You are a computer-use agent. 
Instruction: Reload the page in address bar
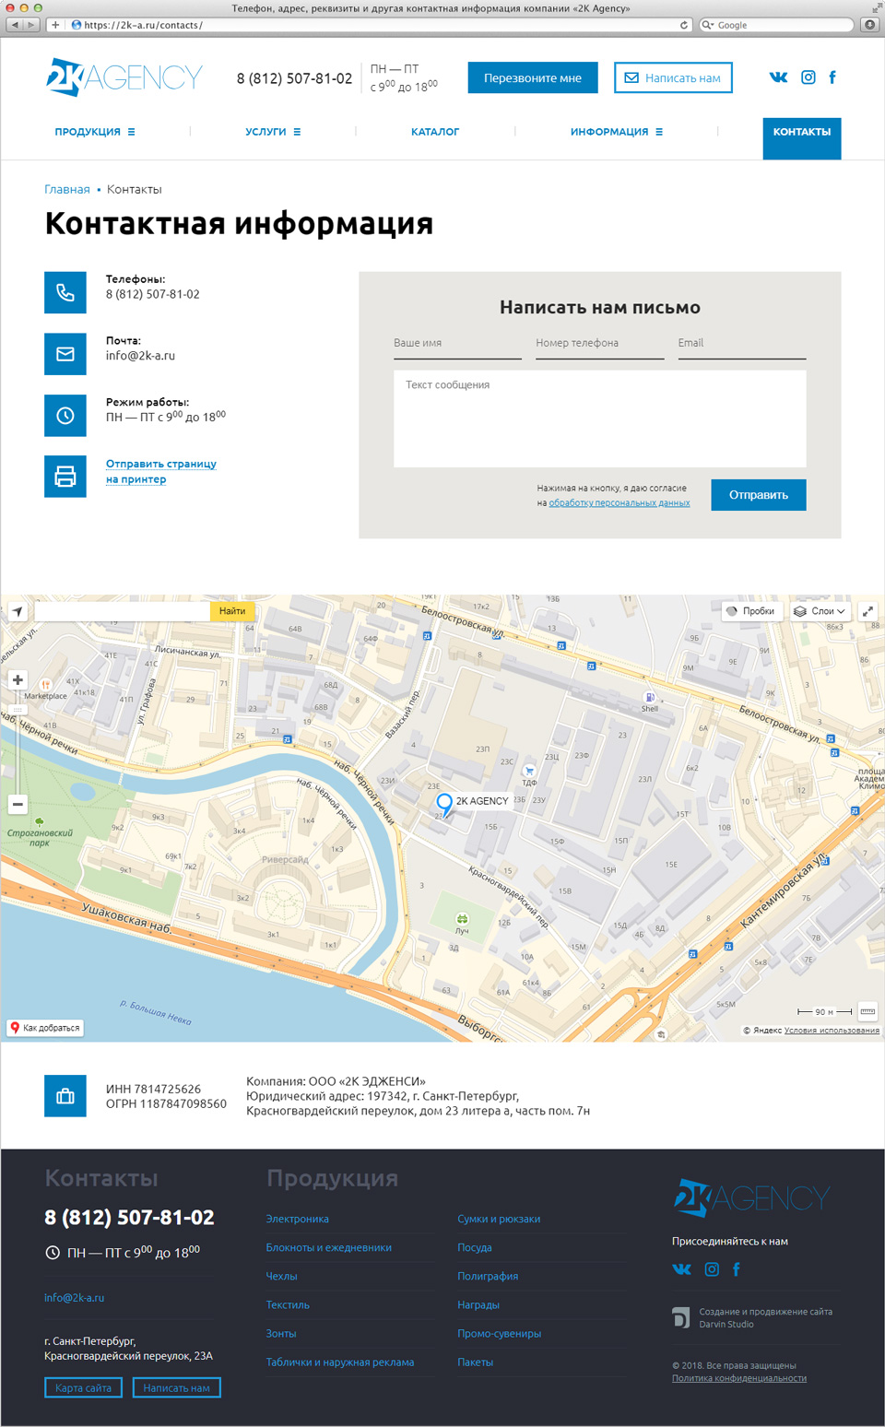pos(684,25)
